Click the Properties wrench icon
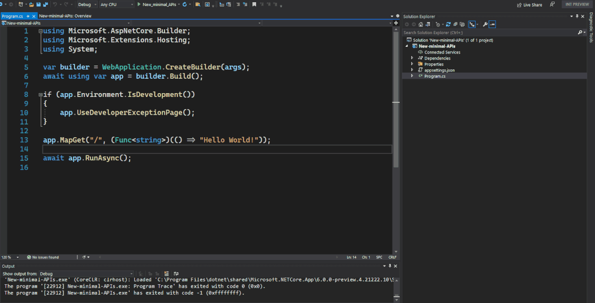 (485, 24)
